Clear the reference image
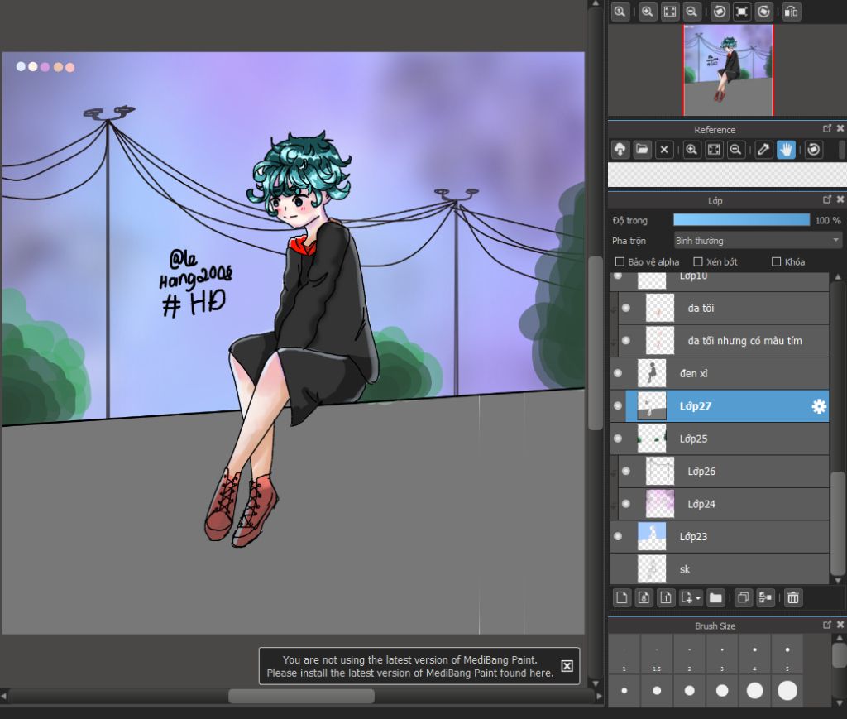 (664, 150)
